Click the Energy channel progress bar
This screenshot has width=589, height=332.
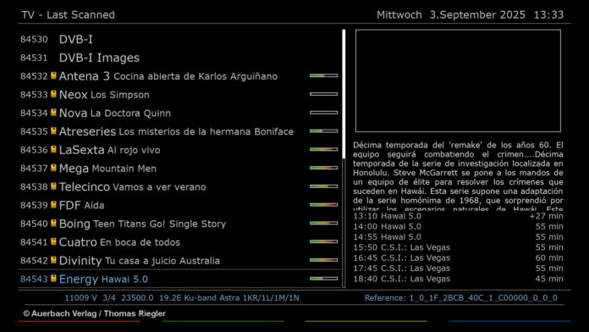pyautogui.click(x=324, y=279)
